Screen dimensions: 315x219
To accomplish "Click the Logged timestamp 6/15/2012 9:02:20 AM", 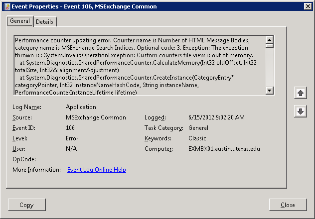I will [x=216, y=118].
